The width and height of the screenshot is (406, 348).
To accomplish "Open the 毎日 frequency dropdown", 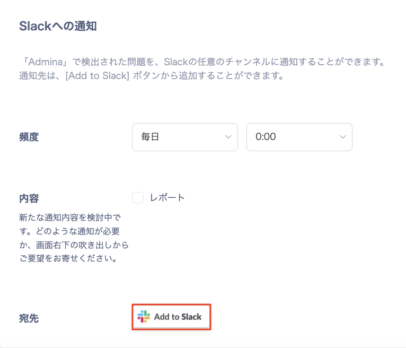I will coord(184,137).
